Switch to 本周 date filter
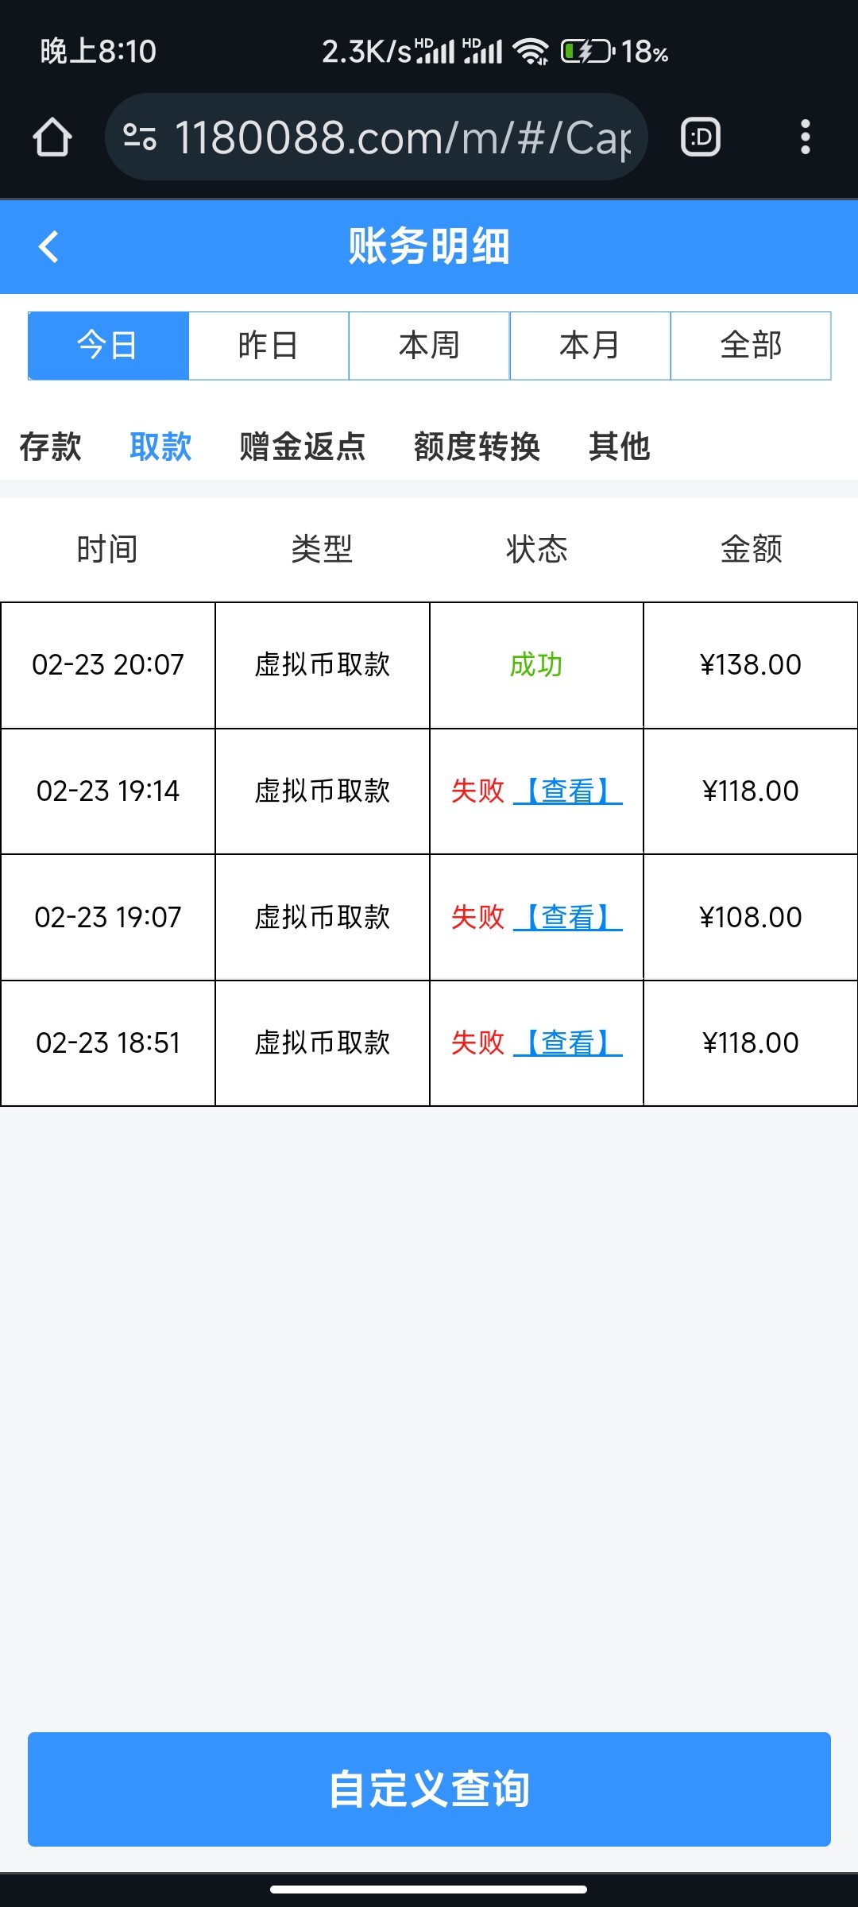 pos(429,346)
